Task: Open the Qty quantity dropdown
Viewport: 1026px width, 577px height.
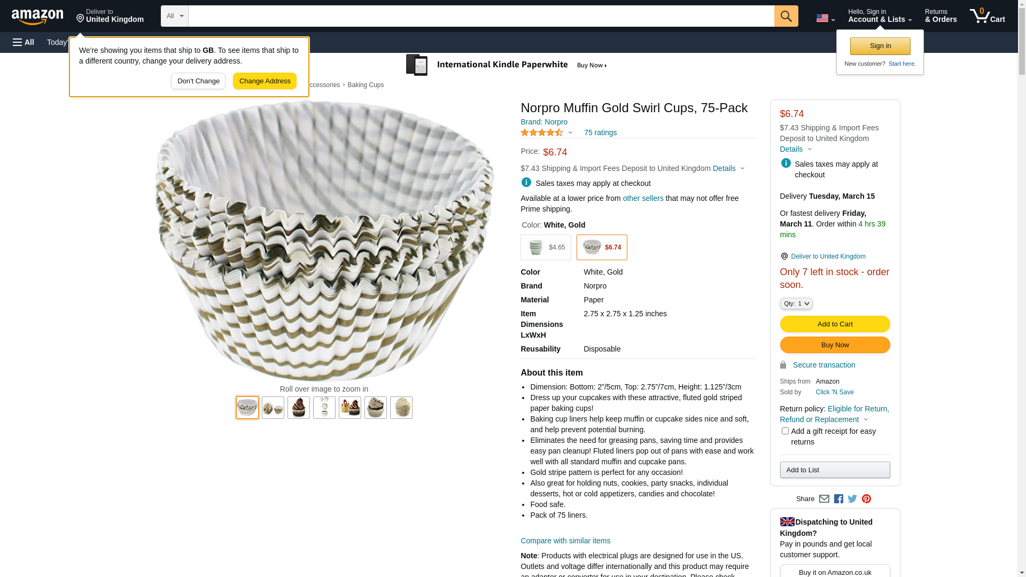Action: 796,303
